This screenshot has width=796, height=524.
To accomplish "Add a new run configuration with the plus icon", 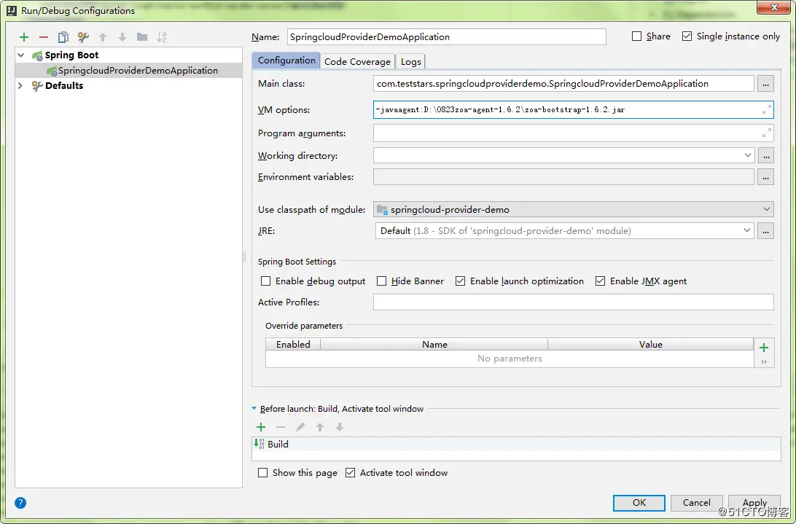I will [24, 37].
